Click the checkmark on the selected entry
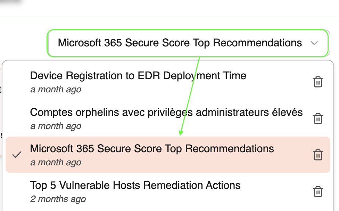The height and width of the screenshot is (211, 339). (17, 155)
